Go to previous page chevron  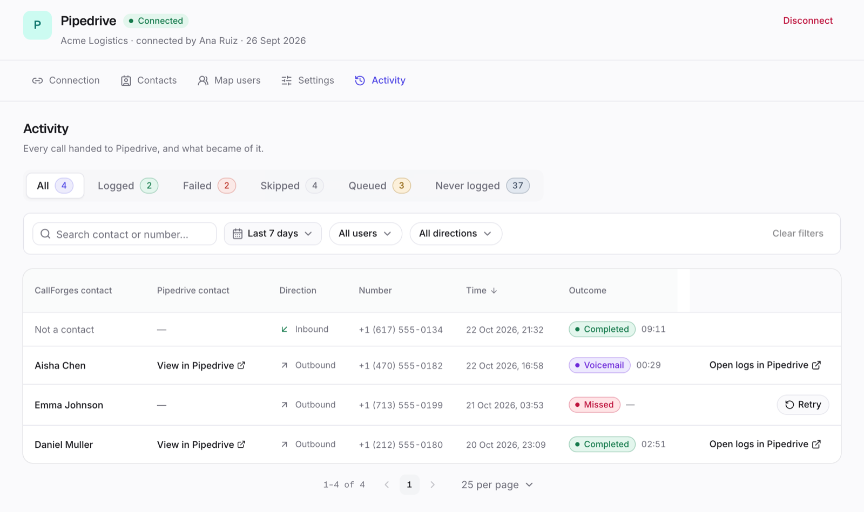tap(387, 484)
